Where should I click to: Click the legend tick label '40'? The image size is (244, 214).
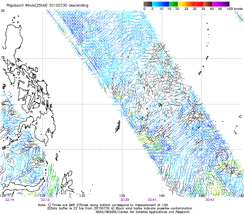pyautogui.click(x=212, y=9)
